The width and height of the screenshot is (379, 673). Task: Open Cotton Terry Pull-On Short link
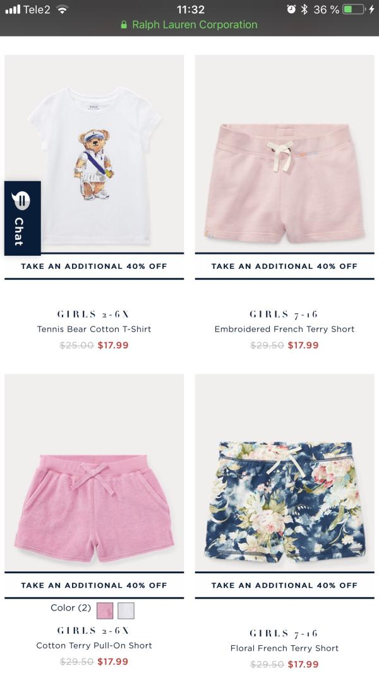pyautogui.click(x=94, y=645)
